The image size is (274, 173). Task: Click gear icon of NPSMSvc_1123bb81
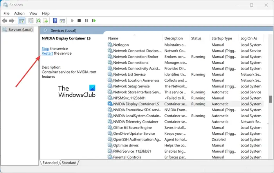click(x=110, y=98)
